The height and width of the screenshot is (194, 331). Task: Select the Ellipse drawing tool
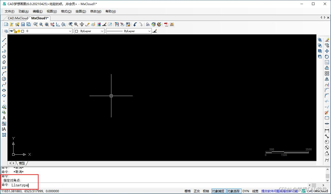pos(4,90)
